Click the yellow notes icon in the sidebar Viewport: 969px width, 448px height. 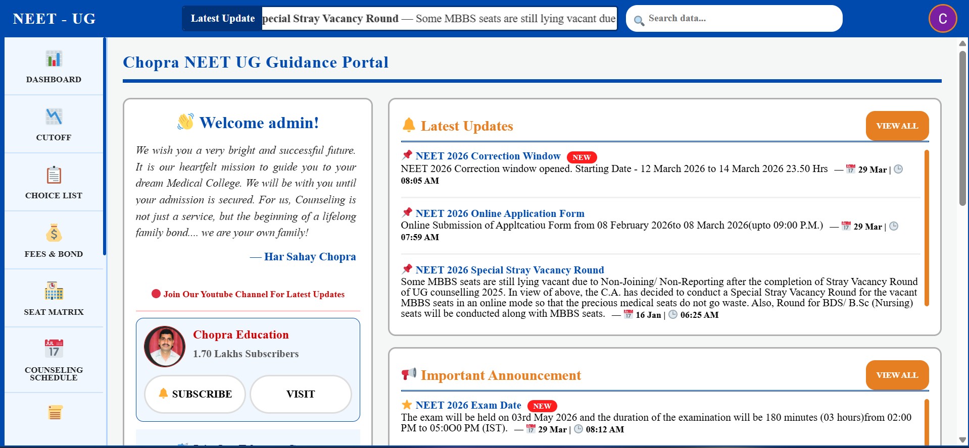(55, 412)
